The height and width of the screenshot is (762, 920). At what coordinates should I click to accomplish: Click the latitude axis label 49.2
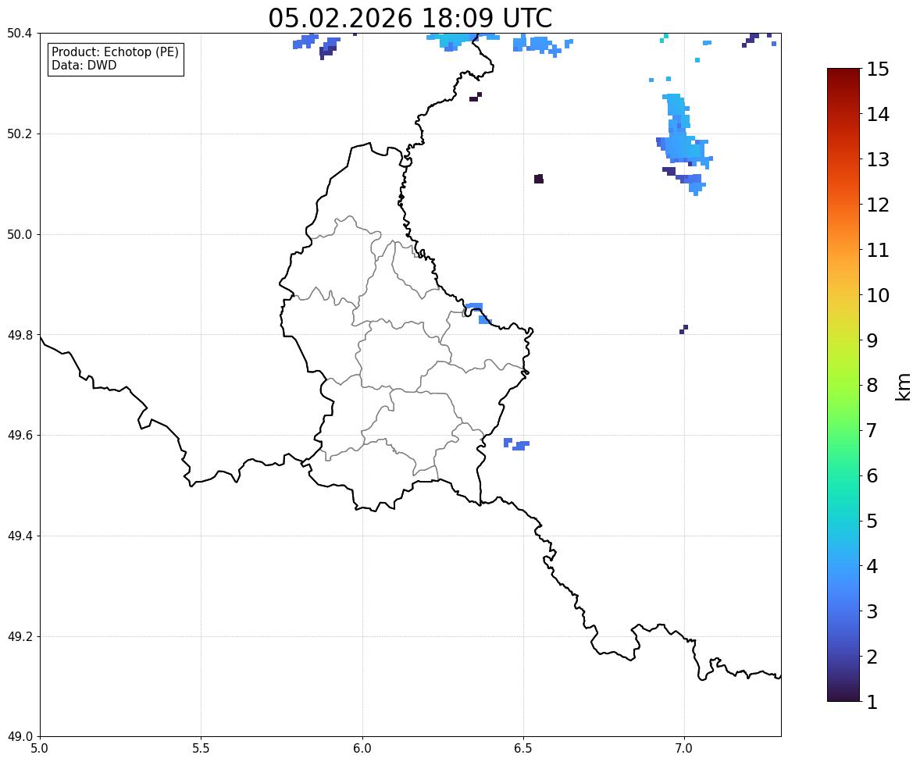[x=20, y=636]
